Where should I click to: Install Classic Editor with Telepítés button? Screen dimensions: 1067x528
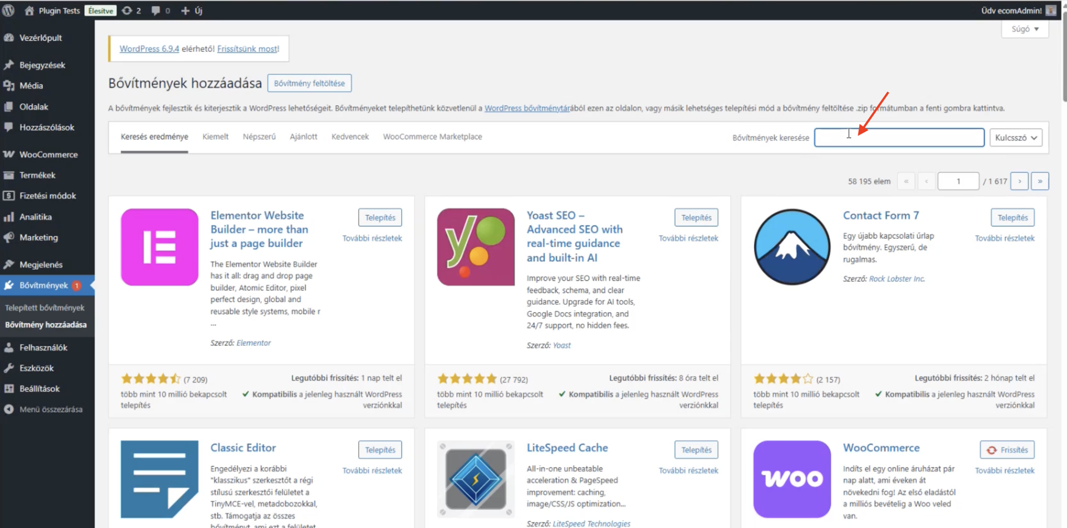tap(380, 450)
